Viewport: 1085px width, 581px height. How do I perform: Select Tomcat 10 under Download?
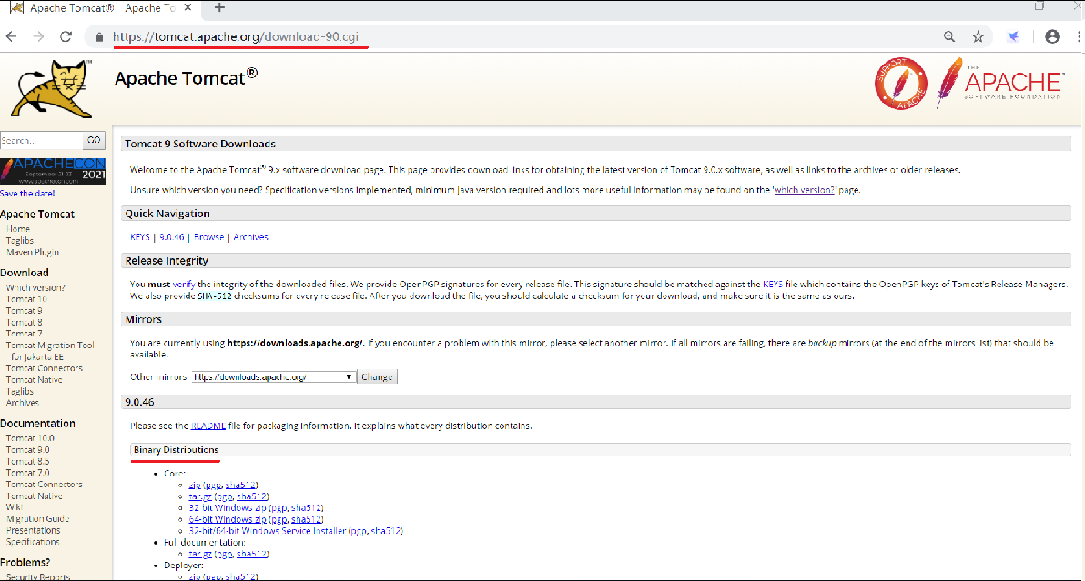[x=26, y=299]
